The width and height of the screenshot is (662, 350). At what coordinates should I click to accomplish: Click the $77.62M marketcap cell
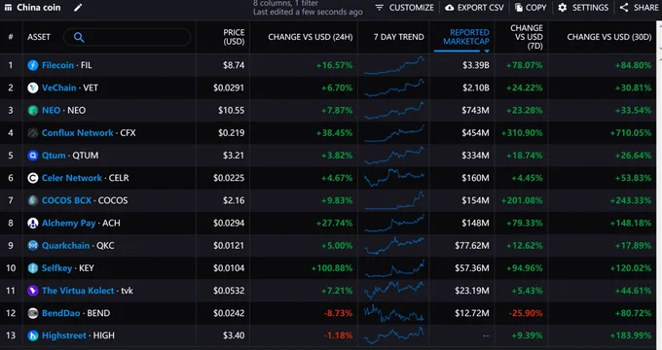click(472, 245)
